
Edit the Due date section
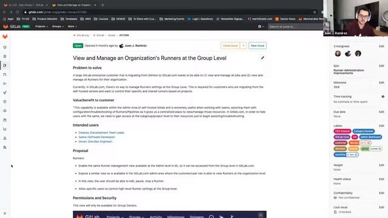381,112
